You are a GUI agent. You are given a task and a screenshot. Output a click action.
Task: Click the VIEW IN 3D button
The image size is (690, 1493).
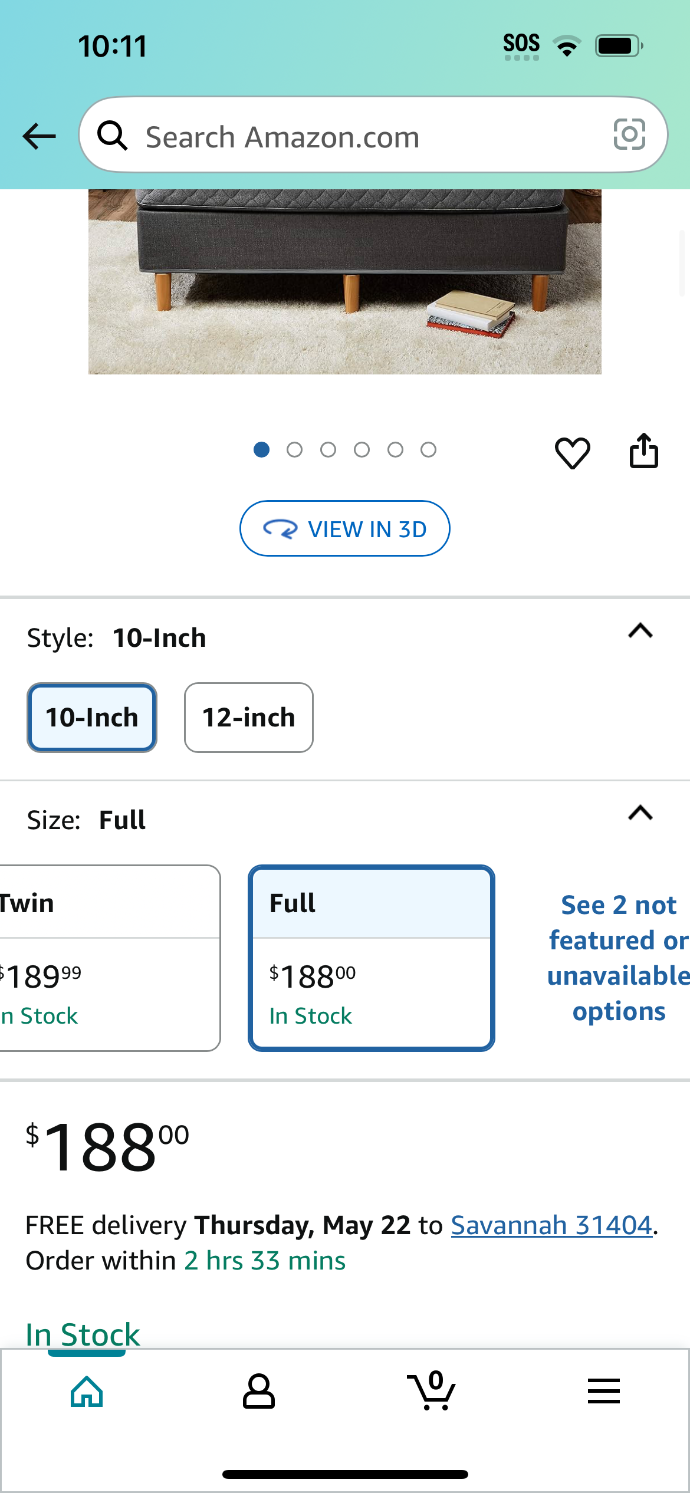click(345, 528)
